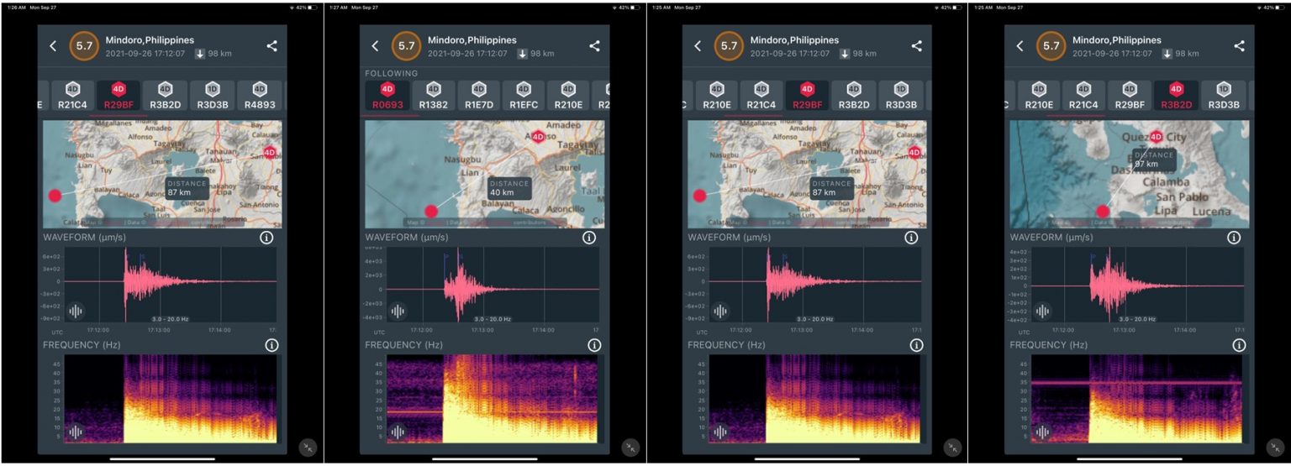This screenshot has height=466, width=1291.
Task: Click the red epicenter dot on the Quezon City map
Action: (1101, 211)
